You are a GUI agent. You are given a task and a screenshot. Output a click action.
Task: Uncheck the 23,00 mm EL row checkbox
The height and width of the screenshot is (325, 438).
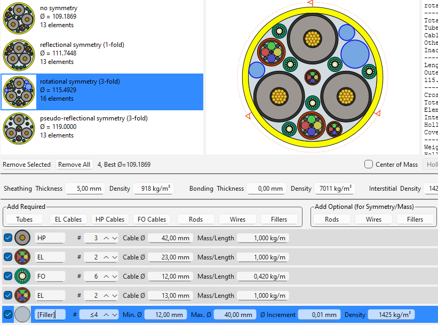[x=8, y=257]
